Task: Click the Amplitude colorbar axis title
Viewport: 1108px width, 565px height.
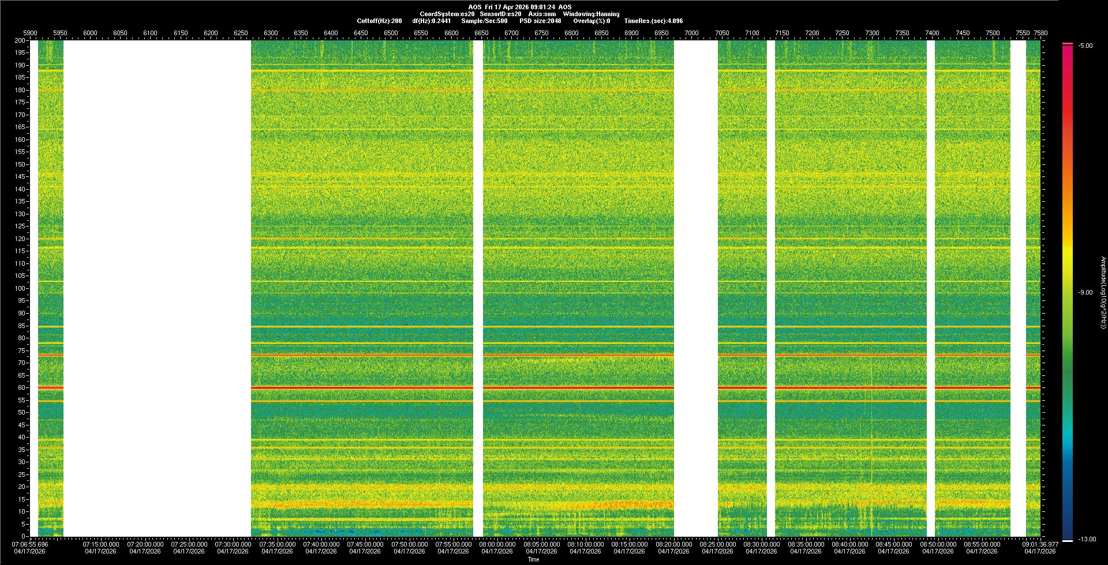Action: point(1103,292)
